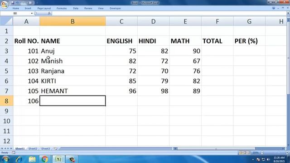Click the Excel taskbar icon
This screenshot has height=163, width=290.
coord(58,159)
